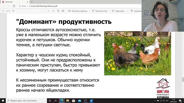Open the Windows Start menu
This screenshot has height=103, width=184.
pyautogui.click(x=3, y=100)
